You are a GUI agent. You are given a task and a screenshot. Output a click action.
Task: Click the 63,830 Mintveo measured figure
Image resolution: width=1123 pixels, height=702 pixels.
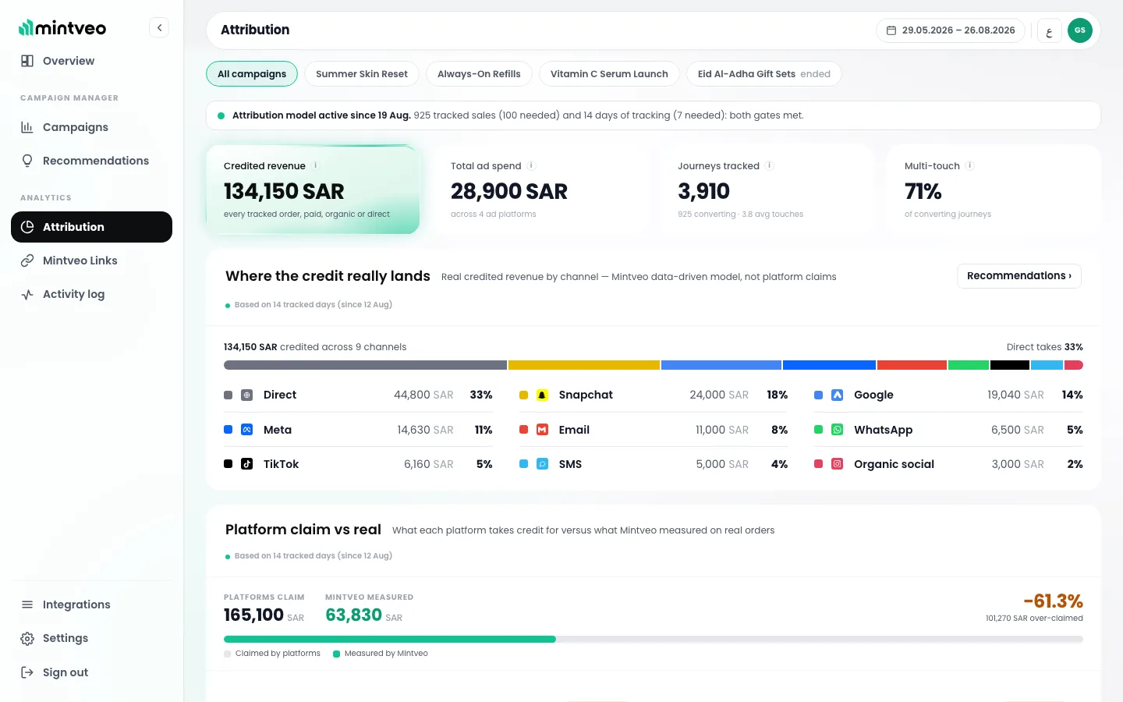point(353,615)
